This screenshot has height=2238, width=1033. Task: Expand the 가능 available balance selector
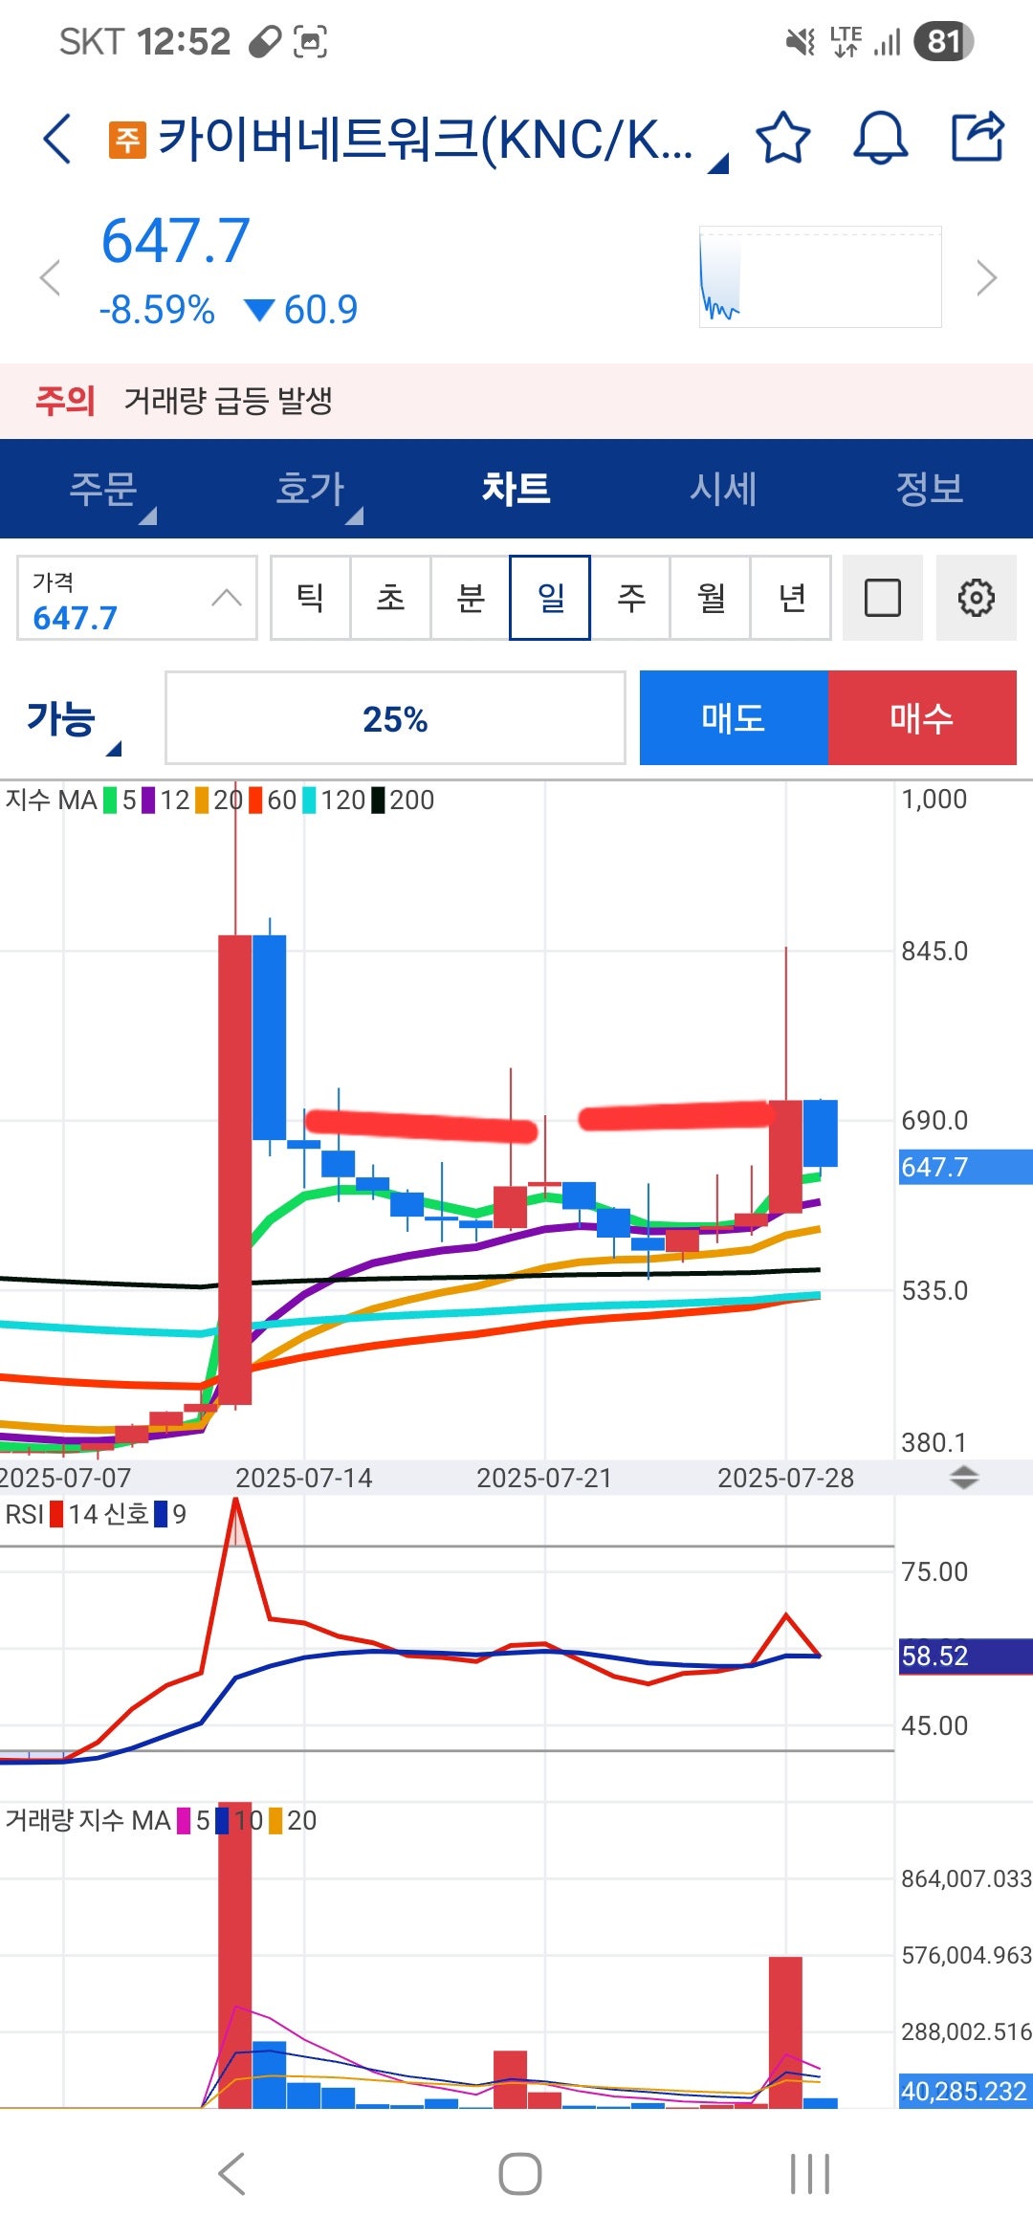tap(73, 719)
